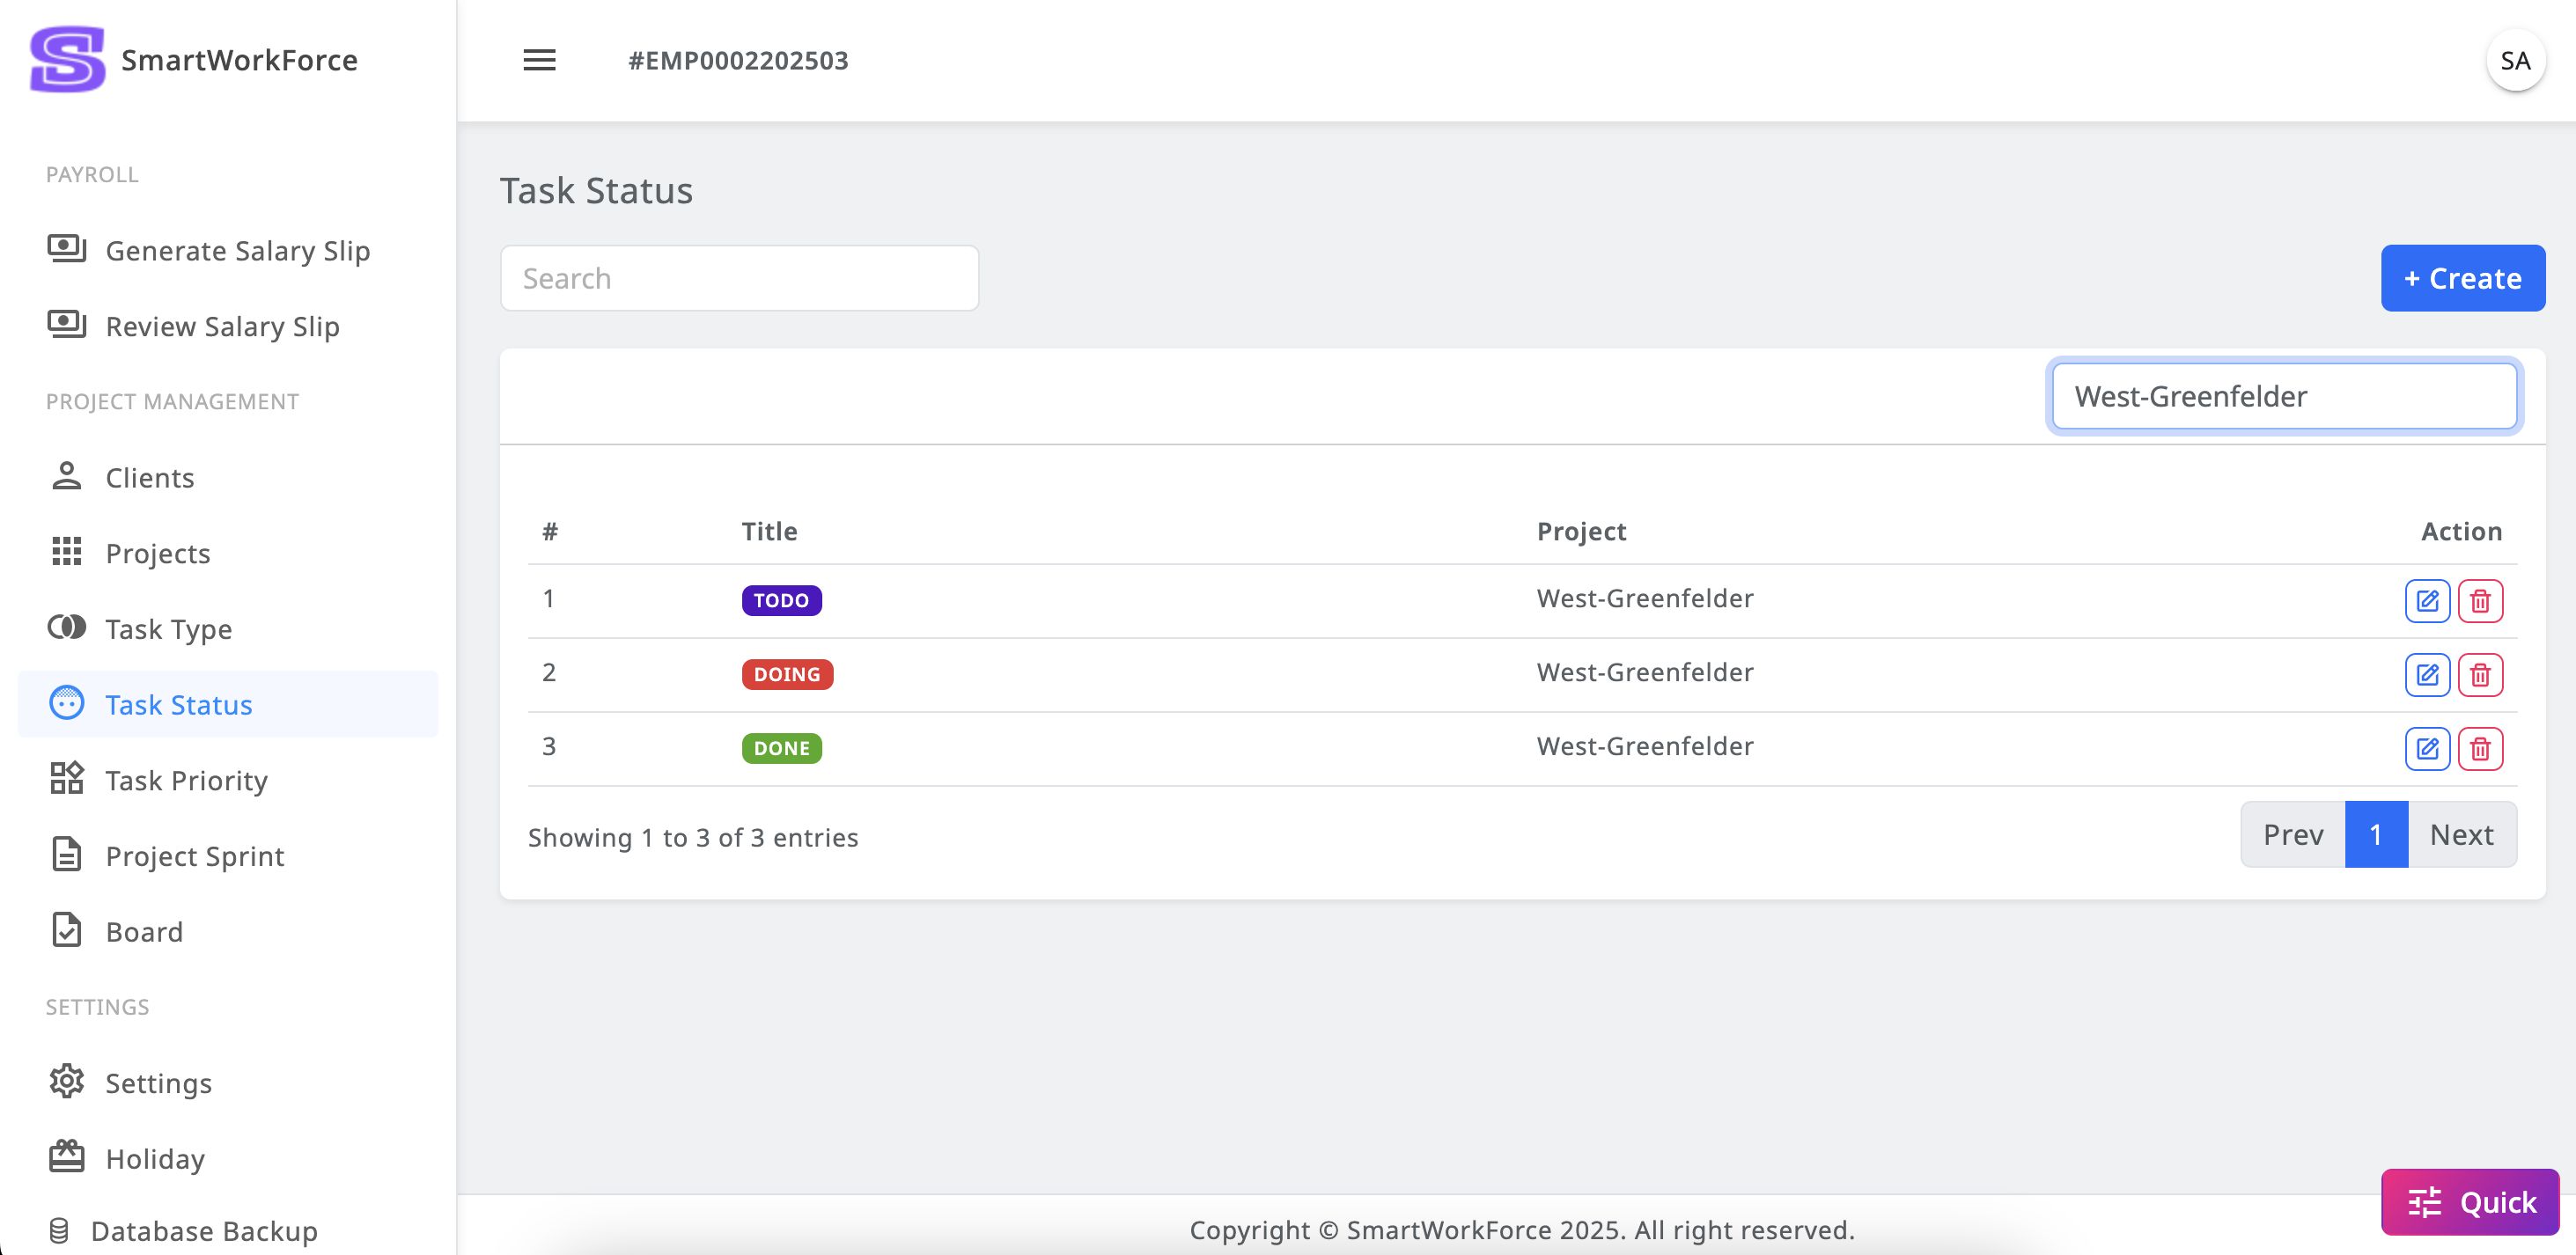This screenshot has height=1255, width=2576.
Task: Toggle the hamburger sidebar menu
Action: (x=539, y=60)
